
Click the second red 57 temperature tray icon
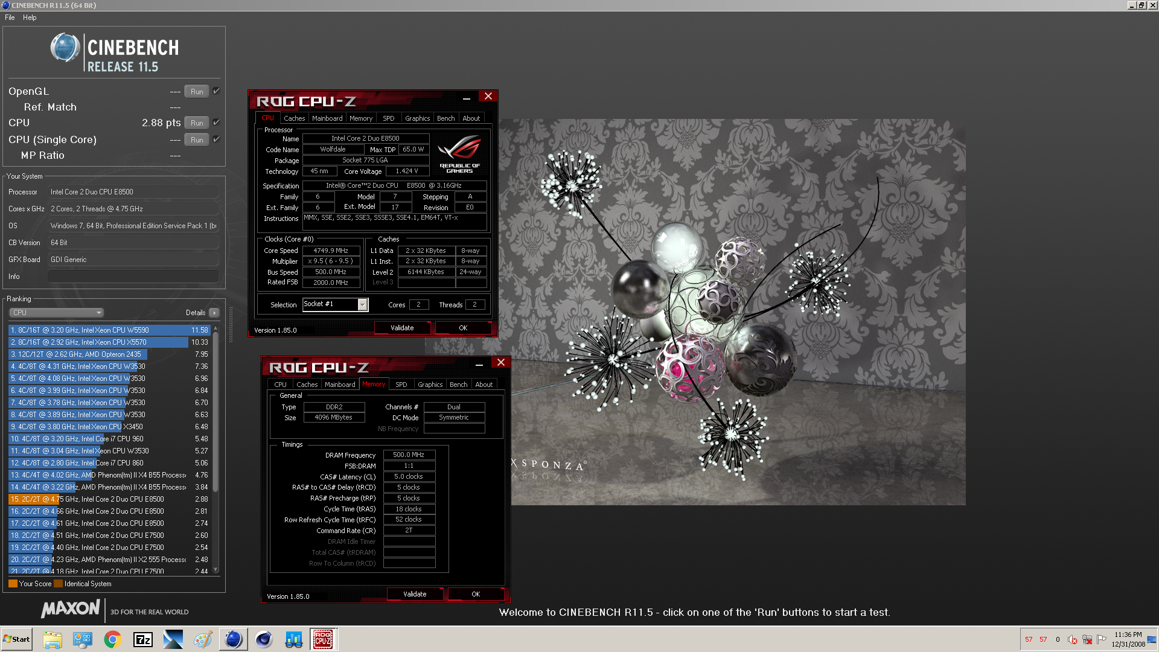coord(1043,639)
